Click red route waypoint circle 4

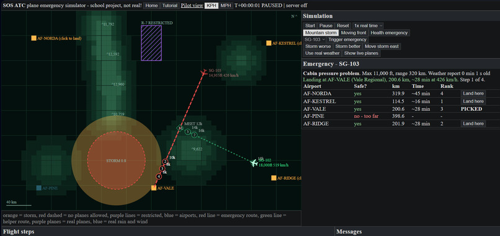pyautogui.click(x=159, y=177)
